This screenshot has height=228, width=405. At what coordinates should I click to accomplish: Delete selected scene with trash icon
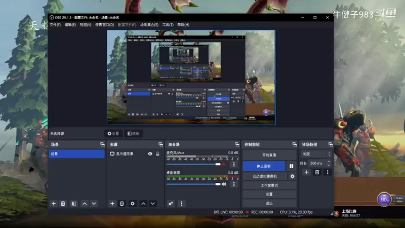click(x=63, y=204)
